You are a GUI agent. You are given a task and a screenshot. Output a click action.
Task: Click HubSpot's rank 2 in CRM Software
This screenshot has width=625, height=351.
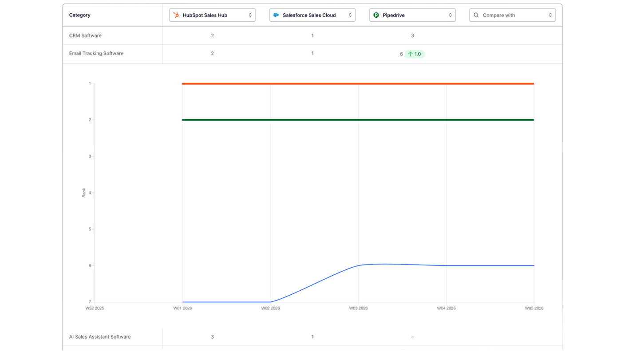coord(212,35)
